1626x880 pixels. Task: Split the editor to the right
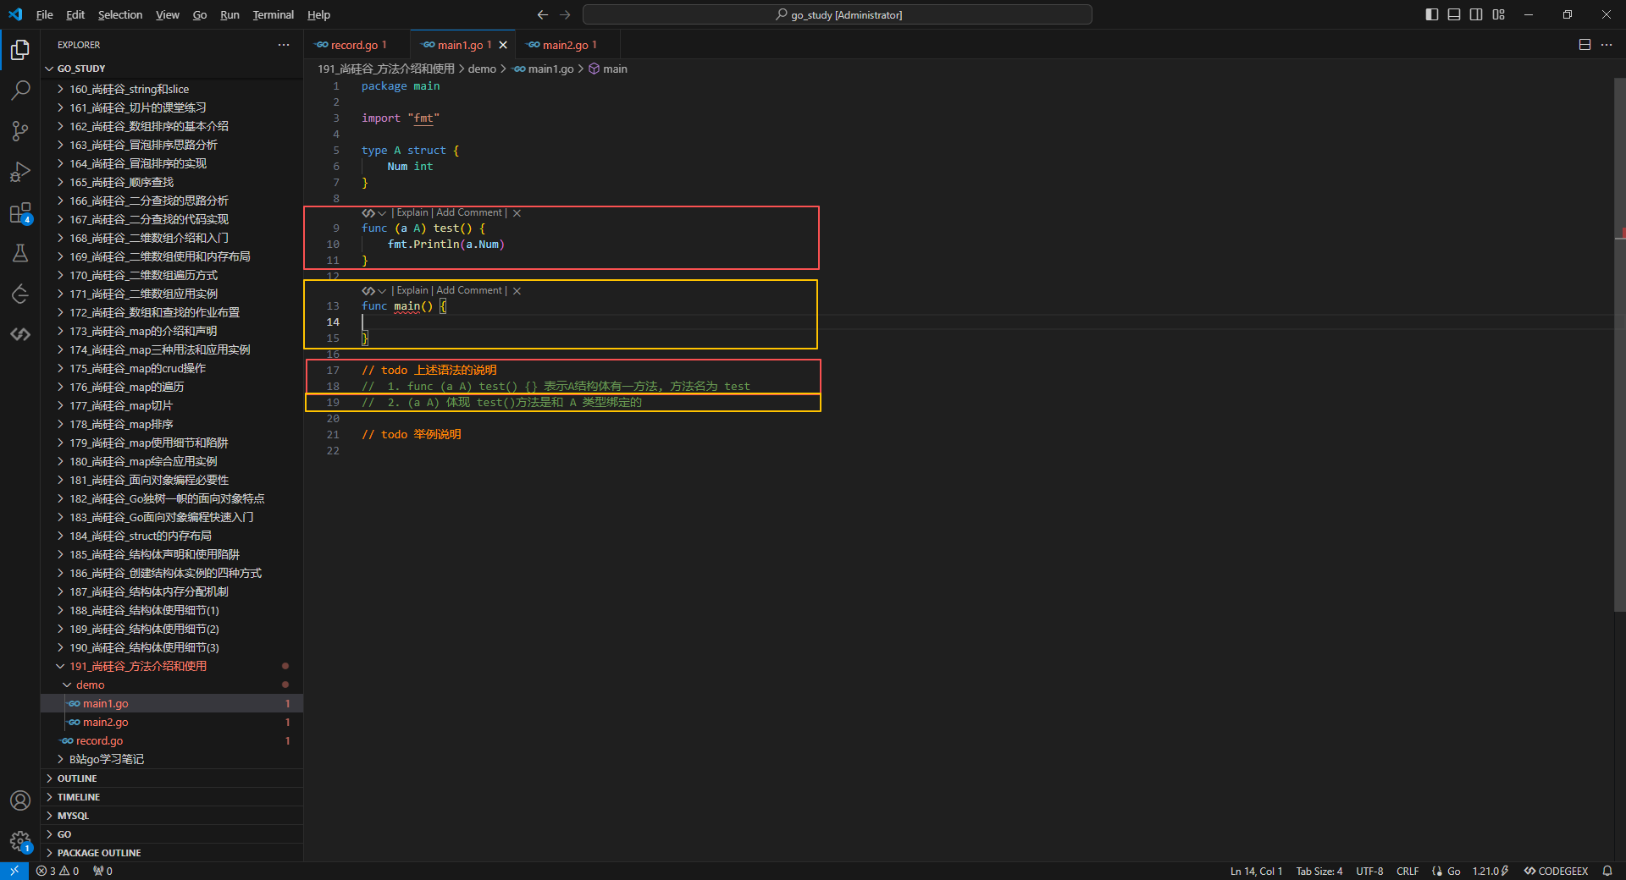click(1585, 45)
